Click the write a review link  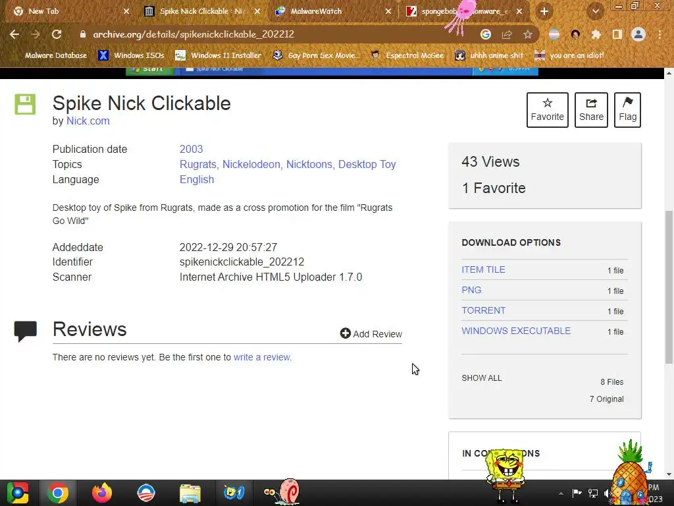pos(262,357)
